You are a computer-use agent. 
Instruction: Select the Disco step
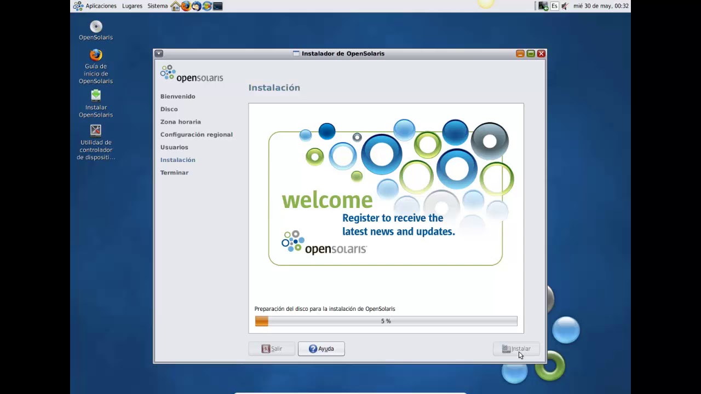point(169,109)
